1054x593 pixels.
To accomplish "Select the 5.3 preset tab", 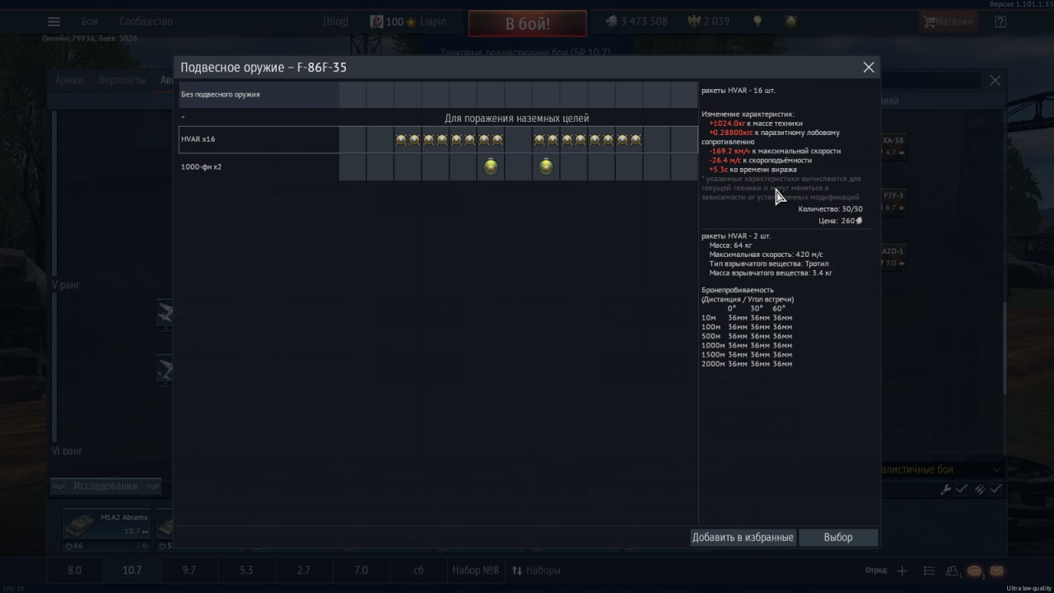I will [246, 570].
